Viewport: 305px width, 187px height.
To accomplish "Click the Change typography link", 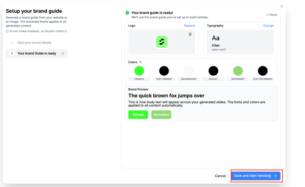I will [268, 26].
